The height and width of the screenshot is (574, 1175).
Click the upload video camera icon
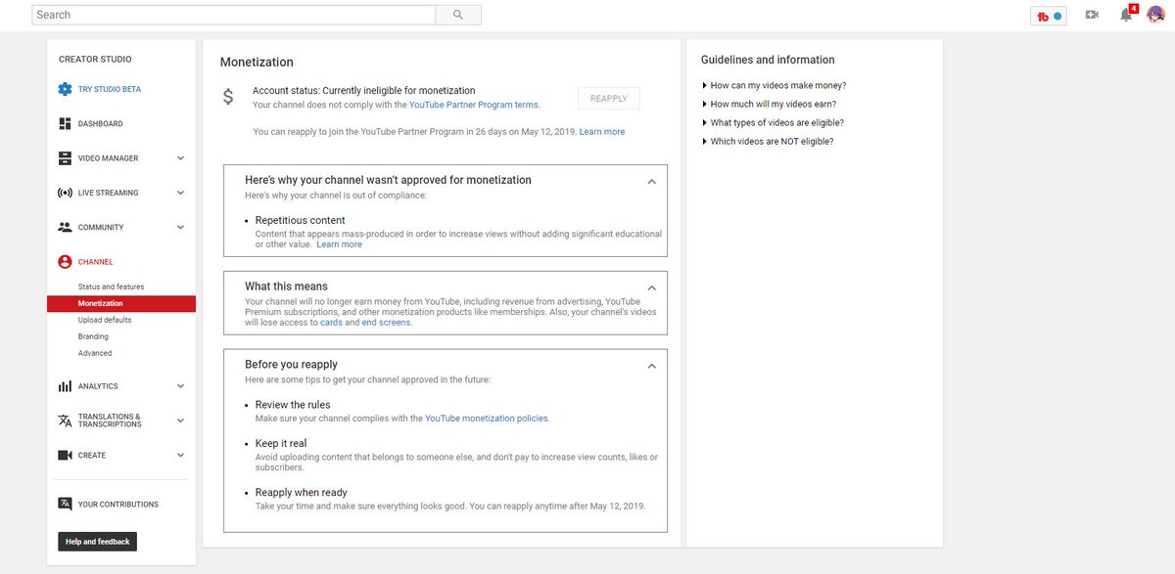pos(1092,16)
